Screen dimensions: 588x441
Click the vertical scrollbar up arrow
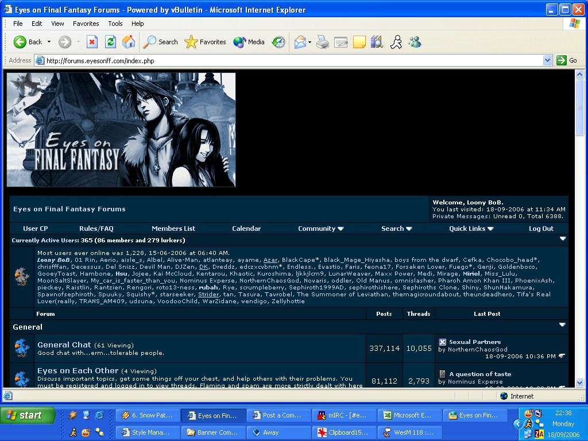(579, 74)
